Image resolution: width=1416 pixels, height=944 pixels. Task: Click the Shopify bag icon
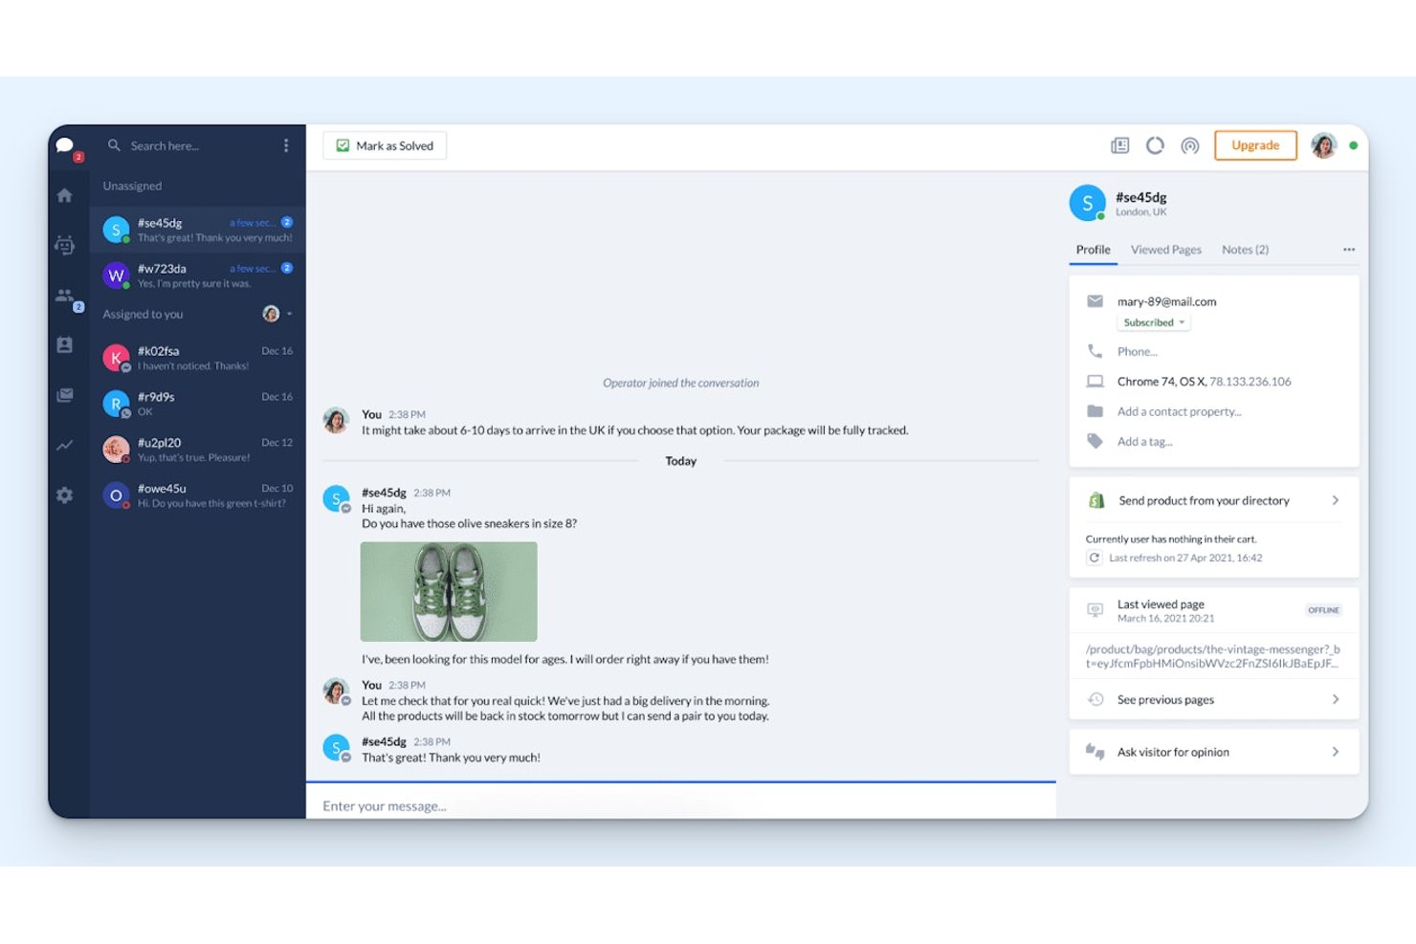pyautogui.click(x=1096, y=500)
